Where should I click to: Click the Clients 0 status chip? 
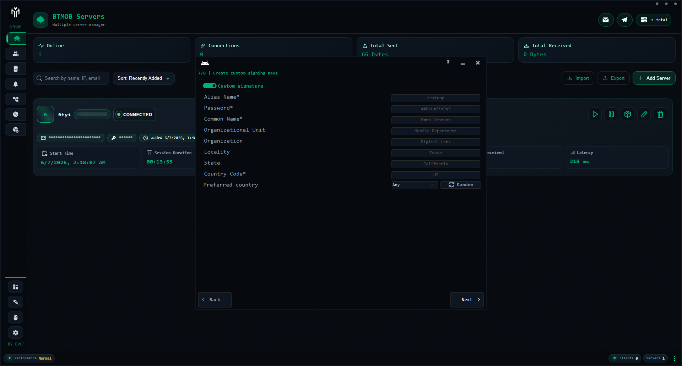625,358
